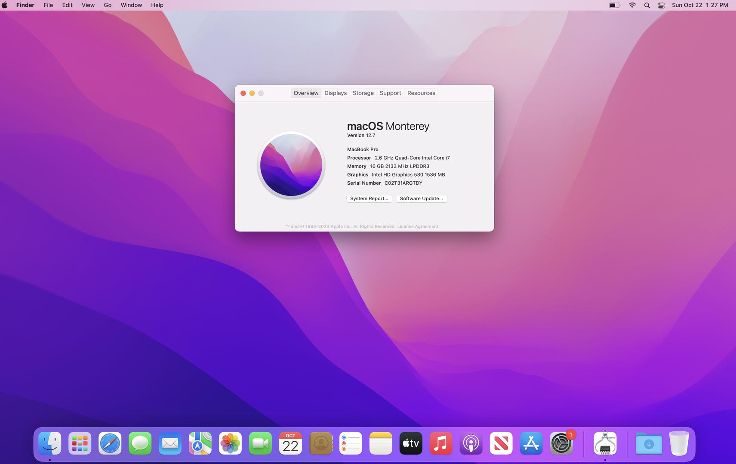The image size is (736, 464).
Task: Select the Overview tab
Action: click(306, 93)
